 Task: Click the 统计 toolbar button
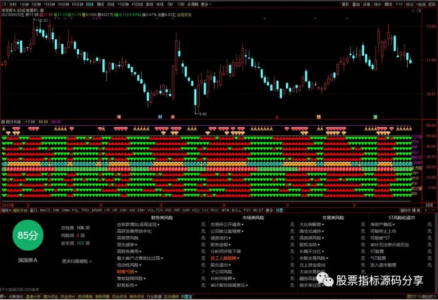click(378, 4)
